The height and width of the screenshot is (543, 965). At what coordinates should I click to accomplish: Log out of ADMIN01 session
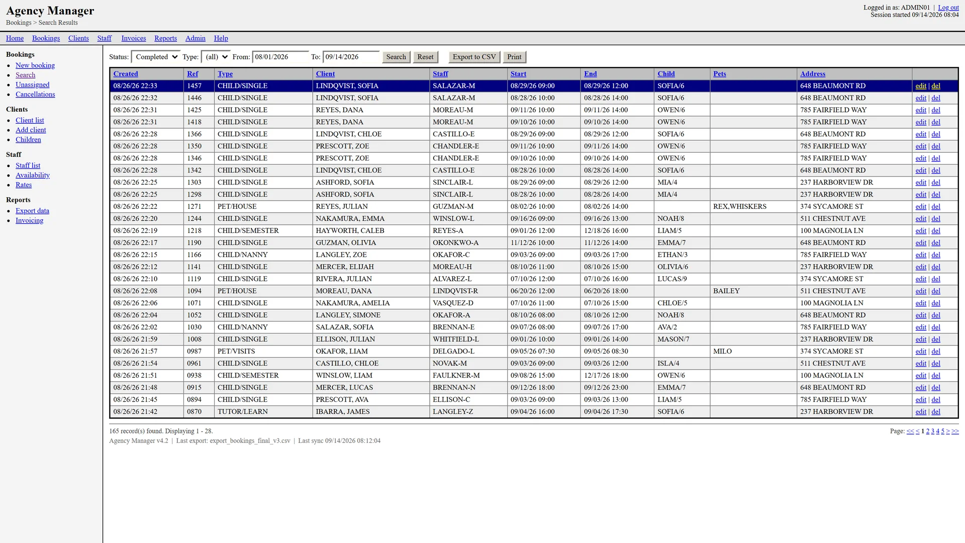pos(948,8)
